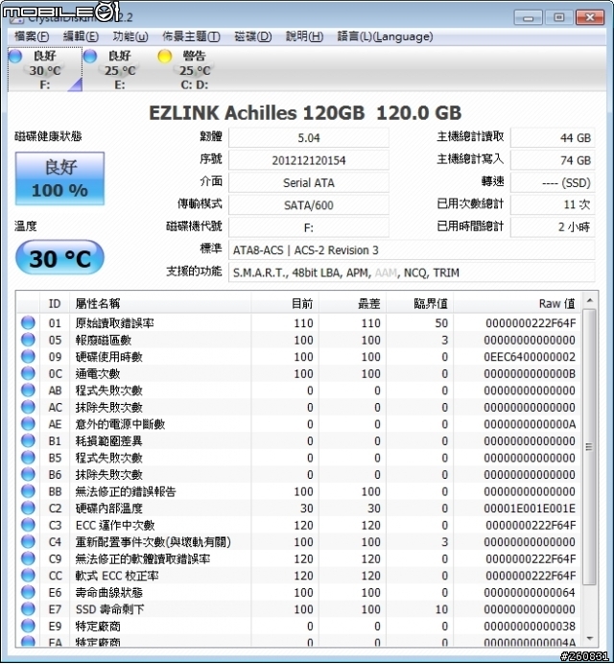Click the rotation rate field ---- (SSD)
The width and height of the screenshot is (614, 664).
tap(553, 182)
